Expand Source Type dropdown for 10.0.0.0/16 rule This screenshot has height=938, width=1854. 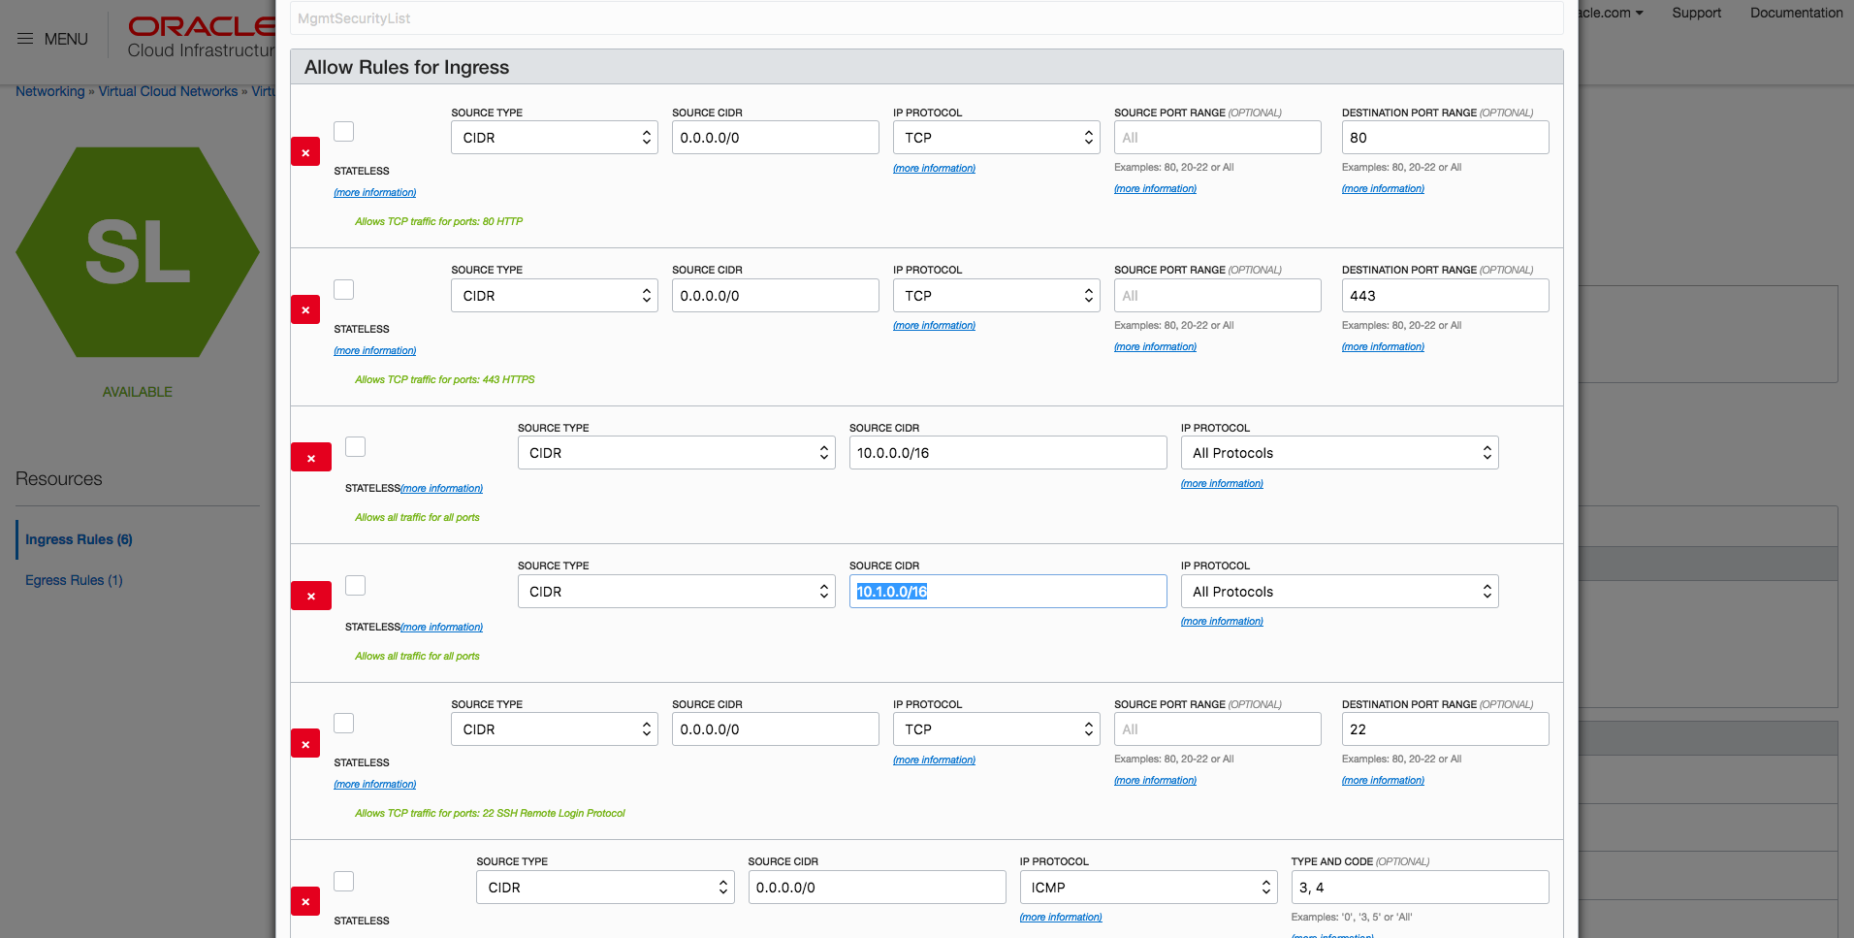coord(676,453)
